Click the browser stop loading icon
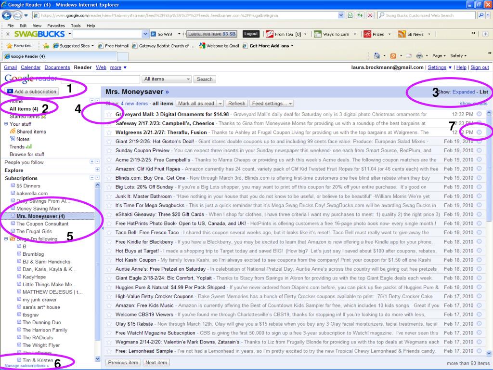This screenshot has height=370, width=493. tap(370, 15)
